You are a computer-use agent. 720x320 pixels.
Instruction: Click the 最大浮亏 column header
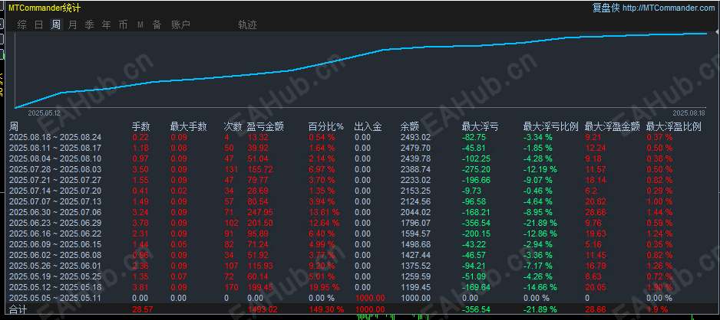(480, 127)
